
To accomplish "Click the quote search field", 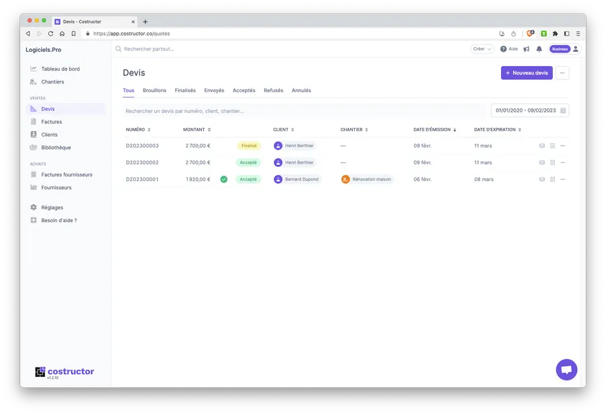I will (304, 111).
